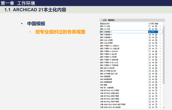Select the 建筑-提DWG资料图 layer combination
This screenshot has height=110, width=172.
tap(108, 68)
